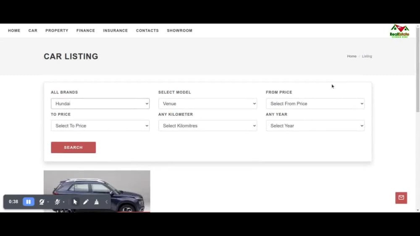The image size is (420, 236).
Task: Open microphone options arrow in recorder
Action: click(x=64, y=202)
